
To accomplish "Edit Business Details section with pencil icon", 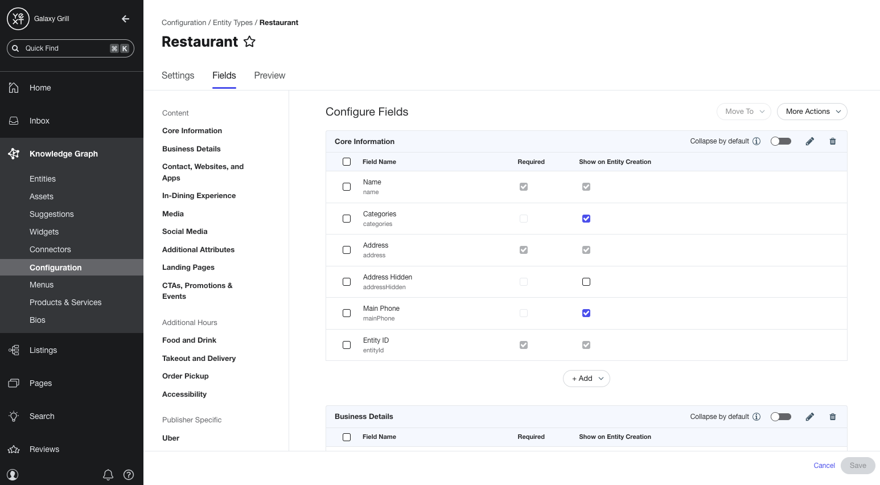I will point(810,417).
